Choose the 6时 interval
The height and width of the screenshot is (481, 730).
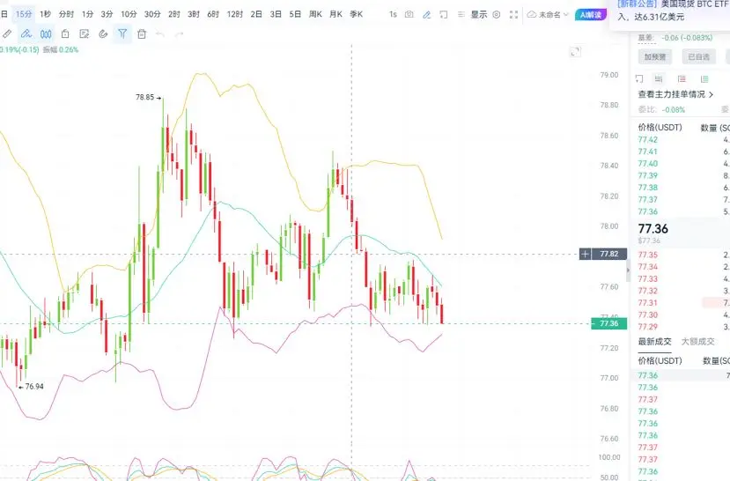(x=213, y=14)
